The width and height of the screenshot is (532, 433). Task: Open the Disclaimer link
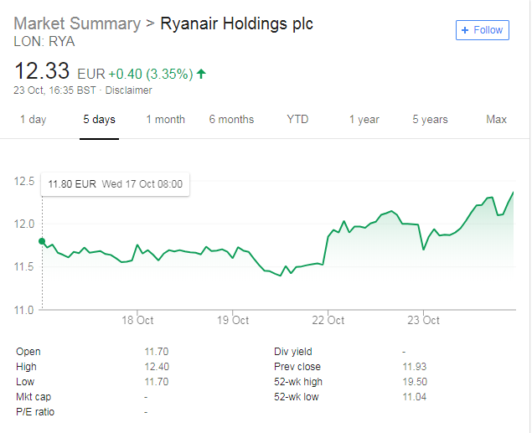pos(128,90)
